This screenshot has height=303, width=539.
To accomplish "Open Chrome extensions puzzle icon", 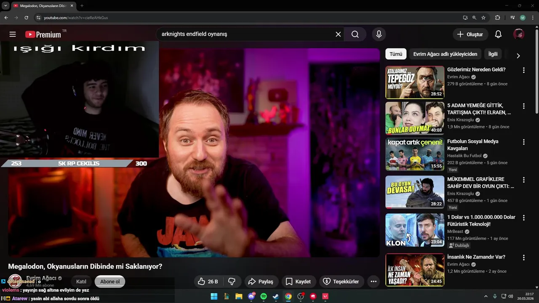I will (497, 18).
